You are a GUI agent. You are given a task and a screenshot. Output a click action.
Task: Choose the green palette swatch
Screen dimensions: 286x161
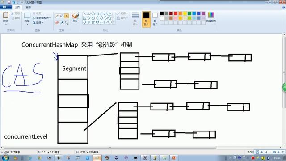[x=189, y=13]
